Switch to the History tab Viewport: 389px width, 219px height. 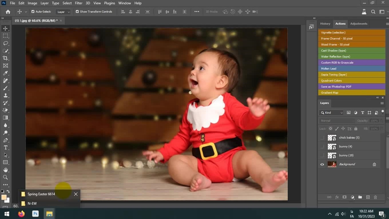325,24
